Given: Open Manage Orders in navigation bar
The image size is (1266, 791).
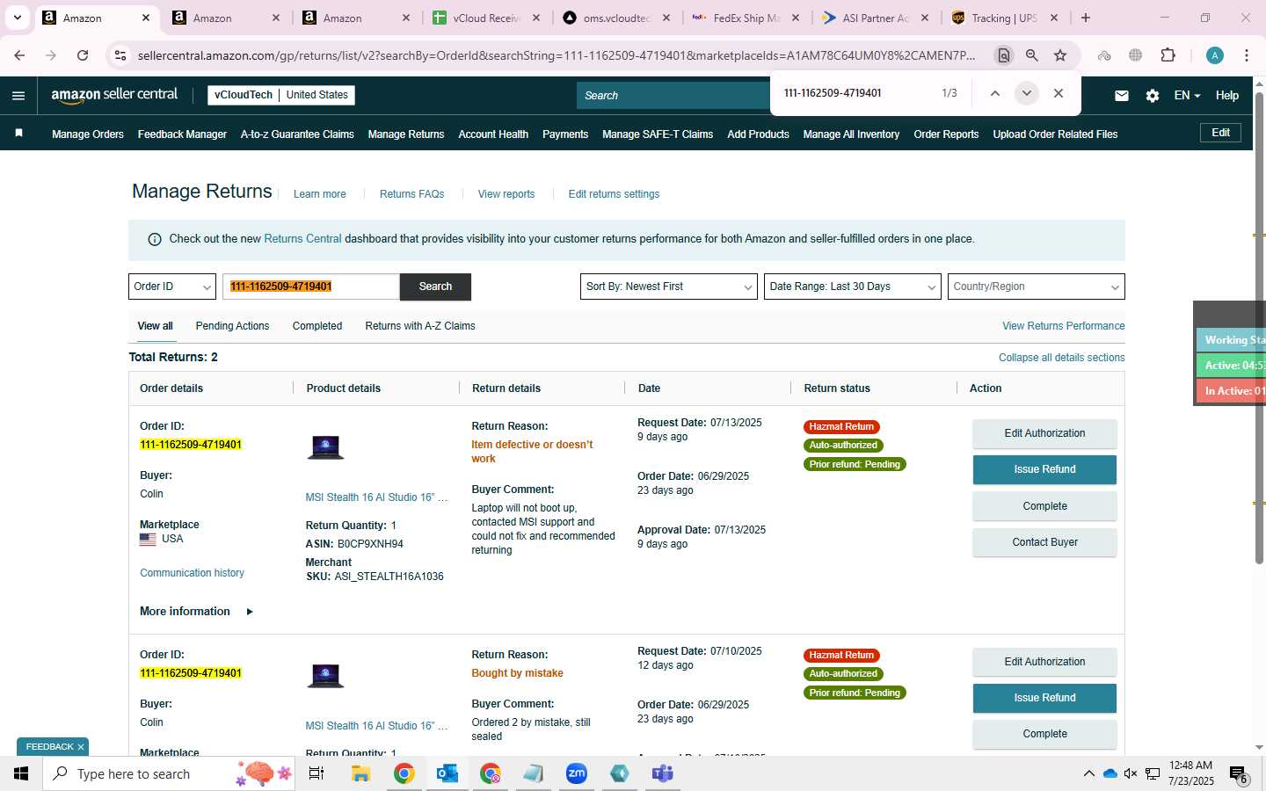Looking at the screenshot, I should pyautogui.click(x=88, y=134).
